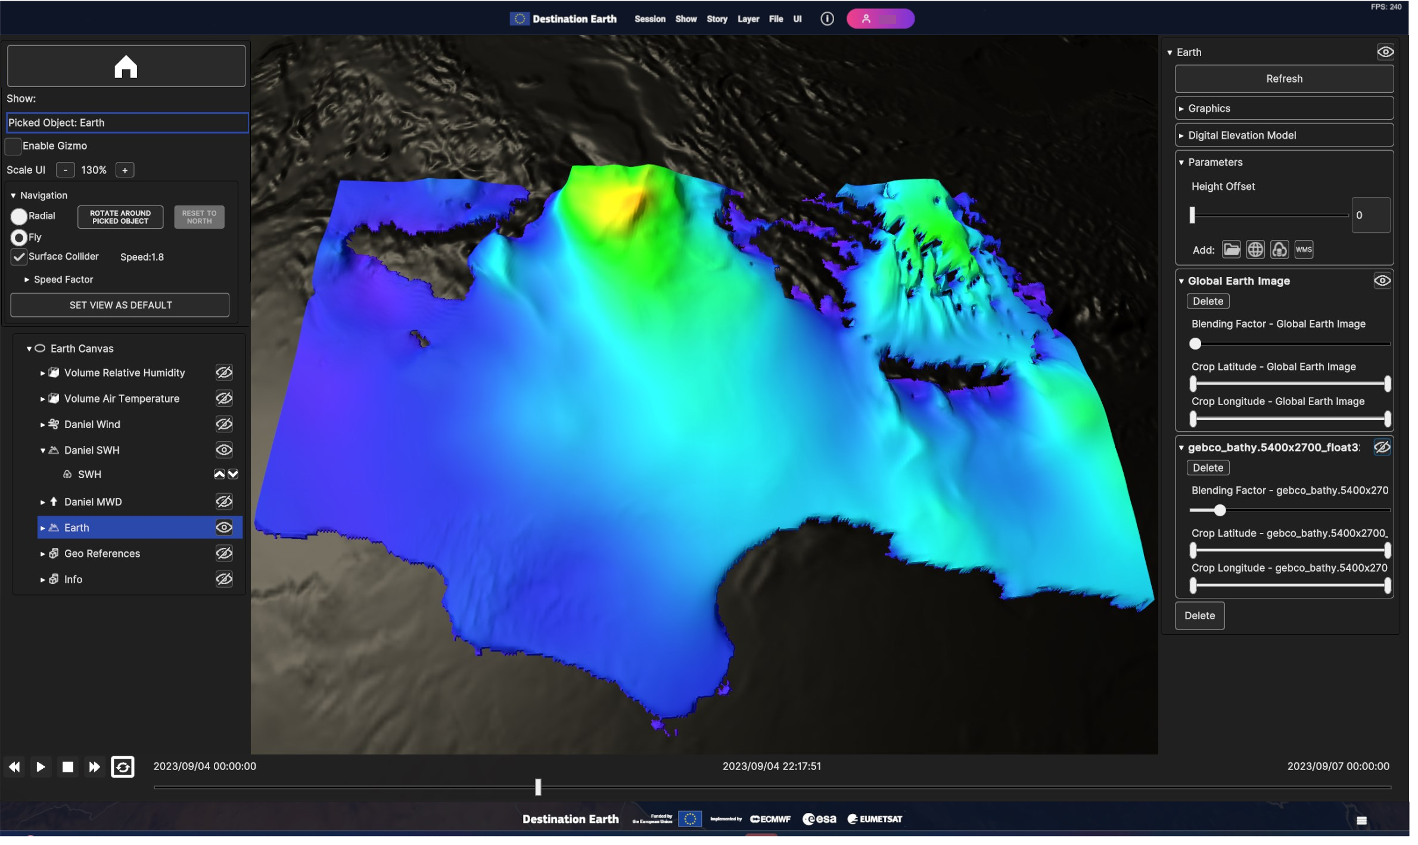Click SET VIEW AS DEFAULT button

[x=120, y=305]
